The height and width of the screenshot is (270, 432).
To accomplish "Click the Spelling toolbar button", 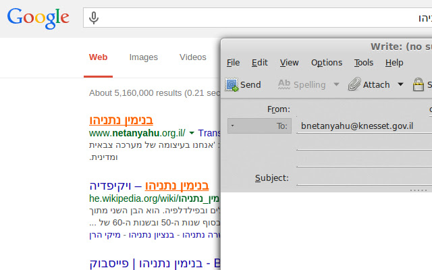I will point(302,84).
